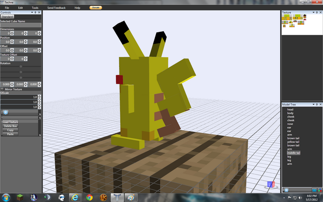
Task: Open Google Chrome from the taskbar
Action: (x=89, y=197)
